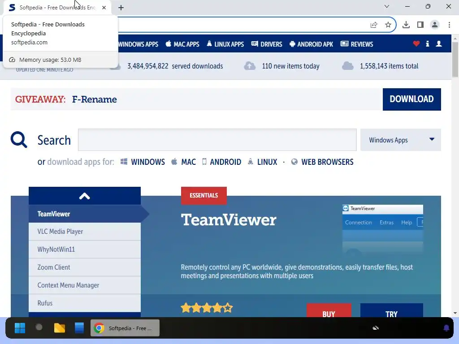
Task: Open LINUX download apps link
Action: point(262,162)
